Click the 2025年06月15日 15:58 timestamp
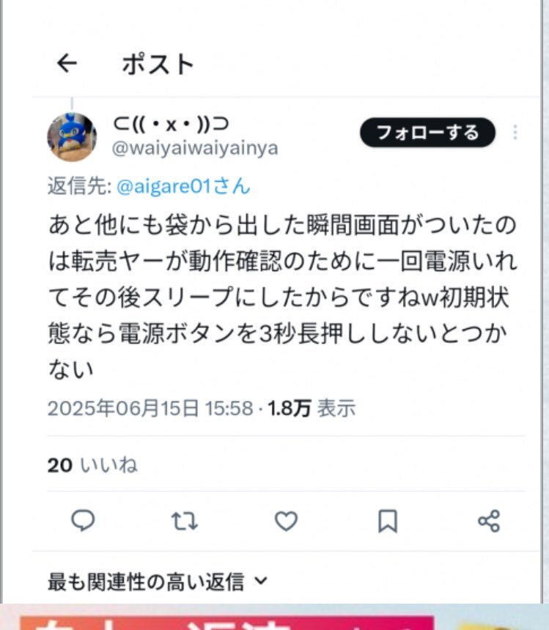Image resolution: width=549 pixels, height=630 pixels. (150, 409)
